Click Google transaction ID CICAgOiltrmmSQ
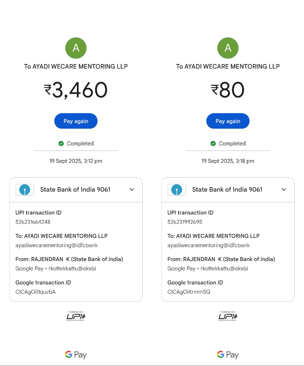The image size is (304, 366). point(189,292)
